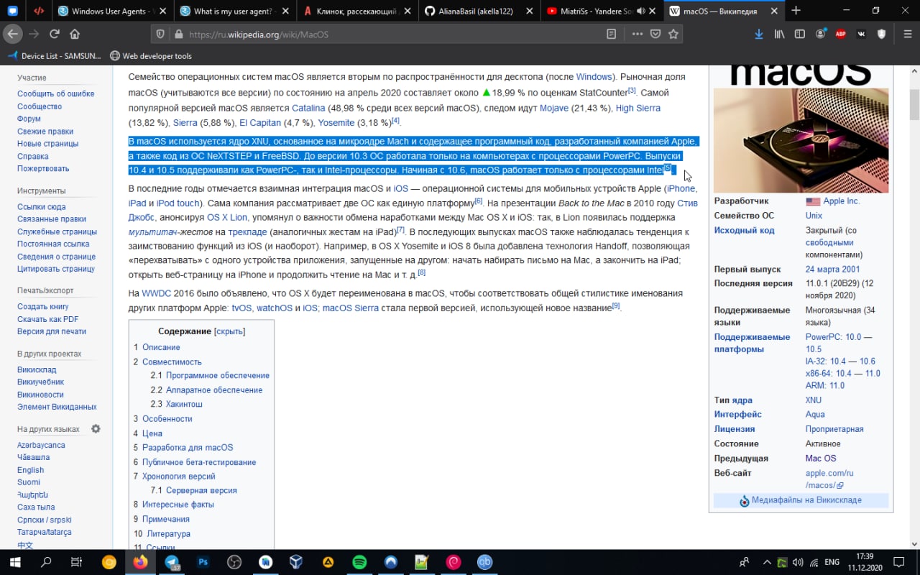920x575 pixels.
Task: Follow the WWDC link
Action: (156, 293)
